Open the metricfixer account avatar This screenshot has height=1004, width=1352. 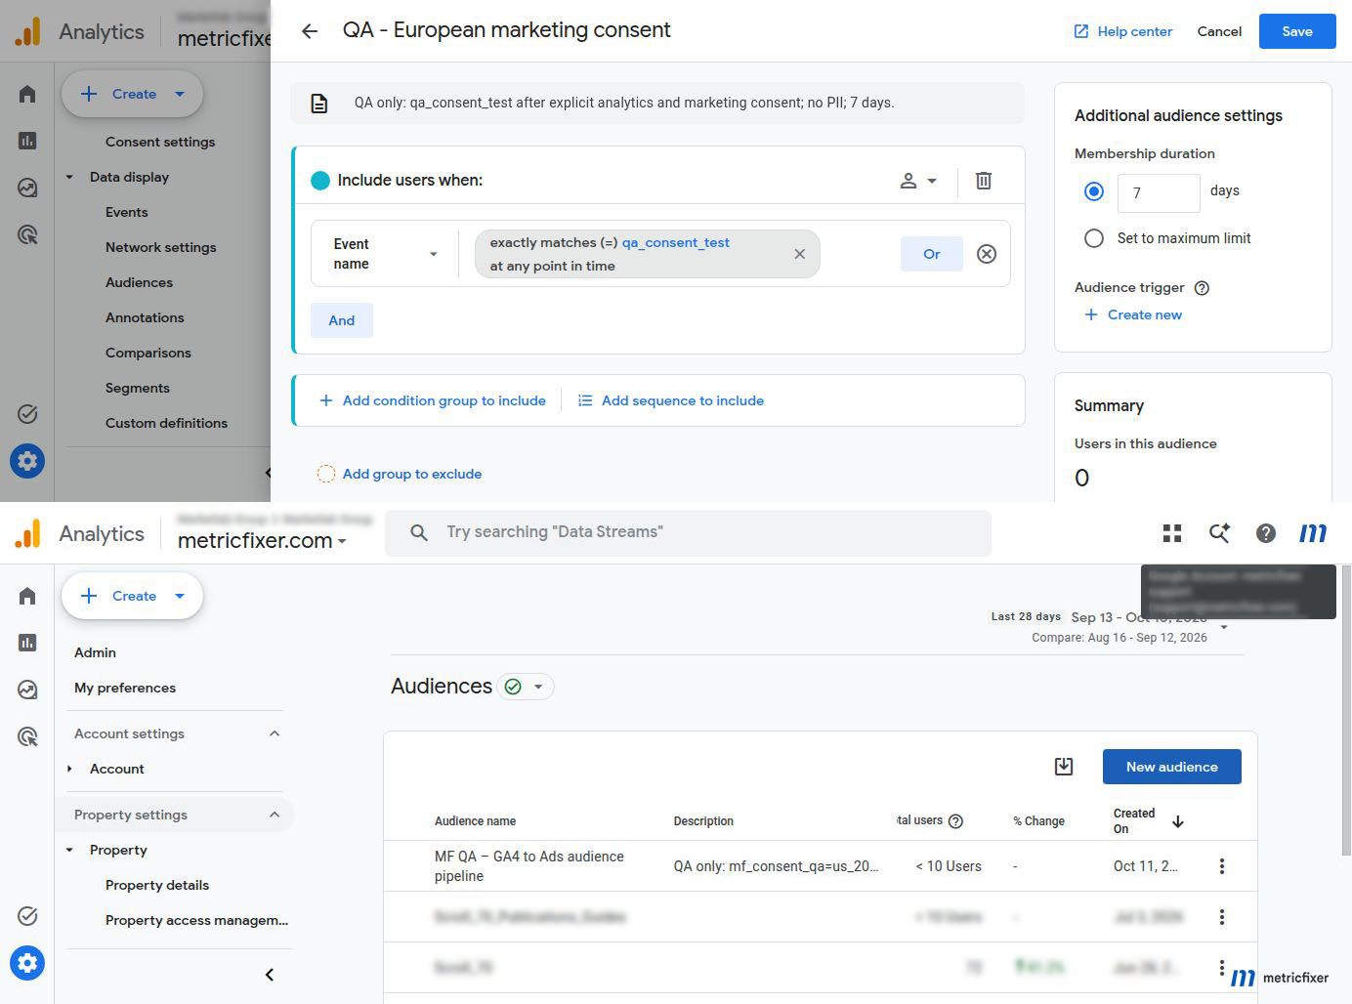pos(1313,533)
